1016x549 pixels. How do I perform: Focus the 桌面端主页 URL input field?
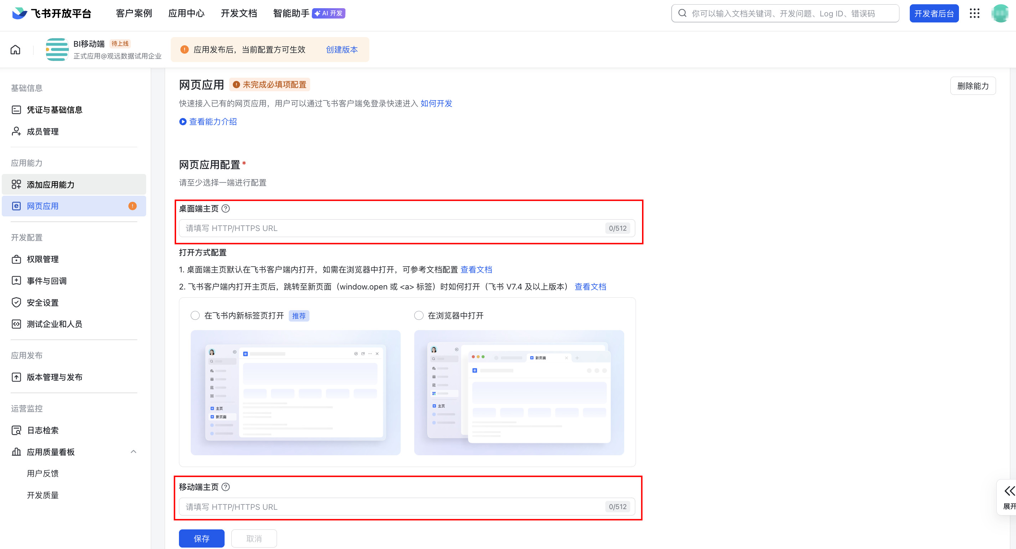(x=394, y=229)
